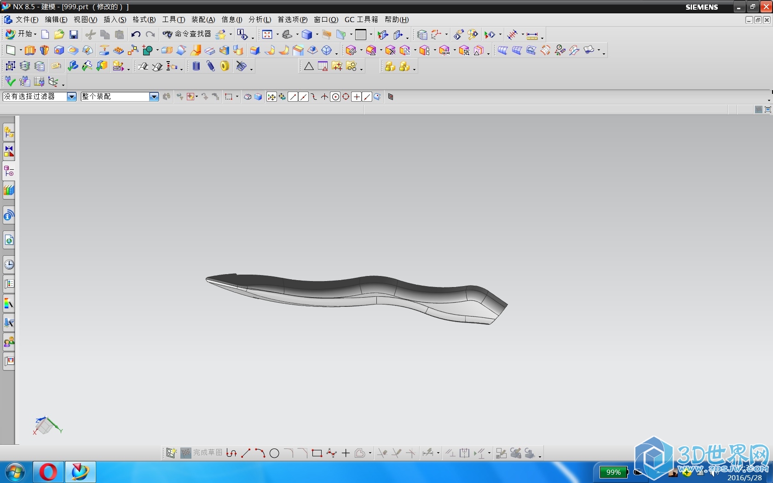
Task: Click the Undo arrow icon
Action: 136,34
